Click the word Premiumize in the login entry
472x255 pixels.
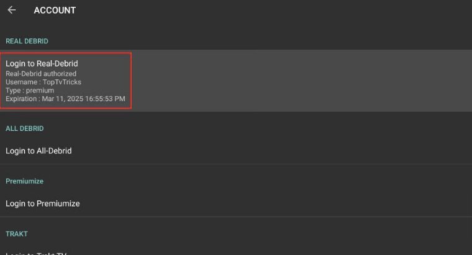coord(58,204)
